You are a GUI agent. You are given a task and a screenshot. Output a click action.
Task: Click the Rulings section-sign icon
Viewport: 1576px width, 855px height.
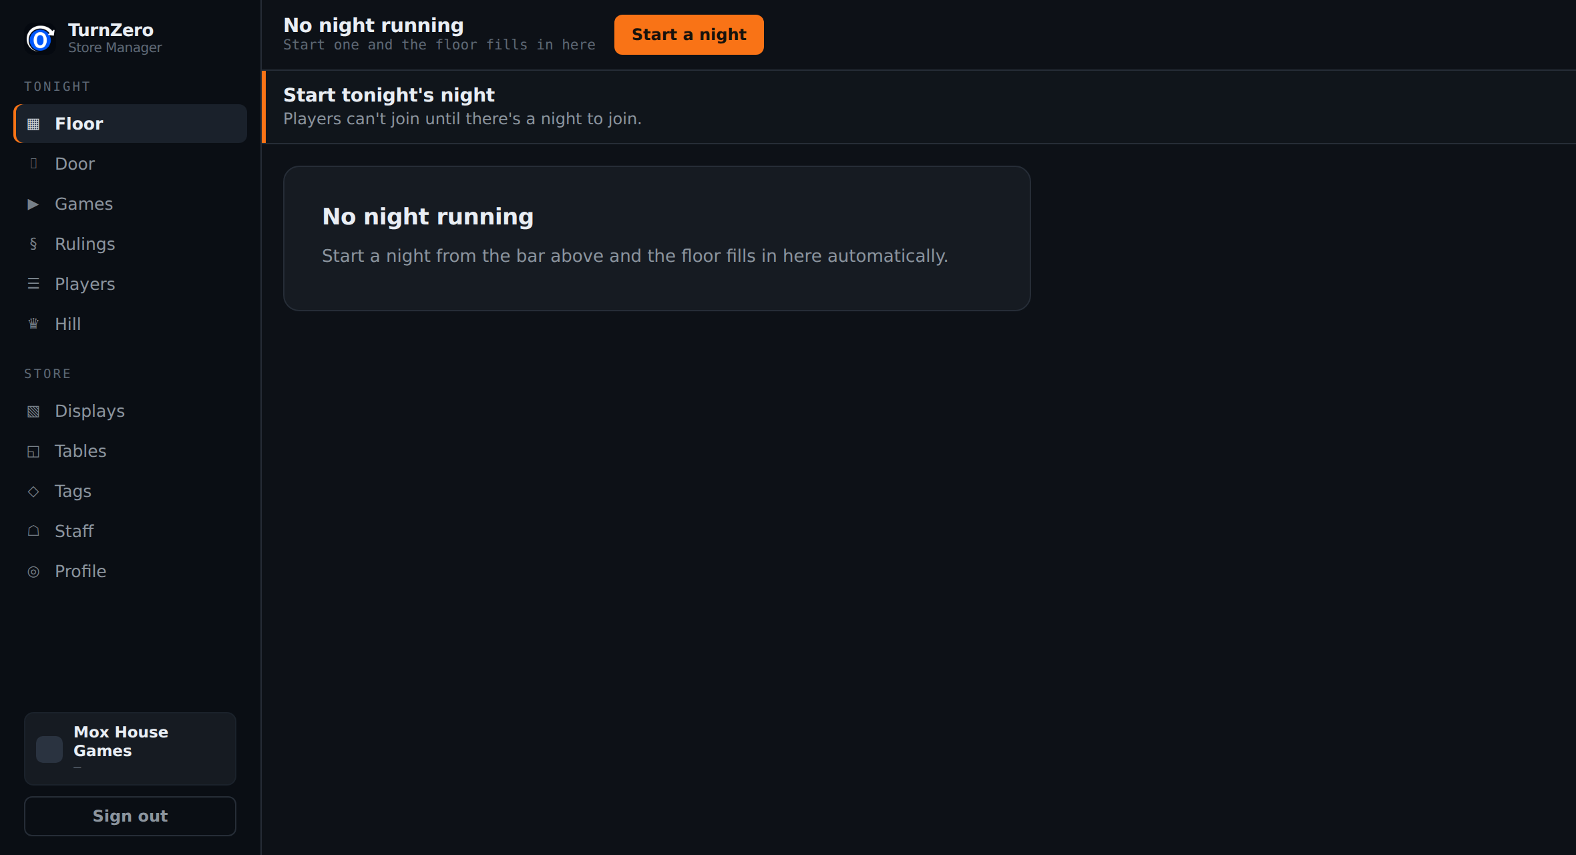(x=33, y=244)
